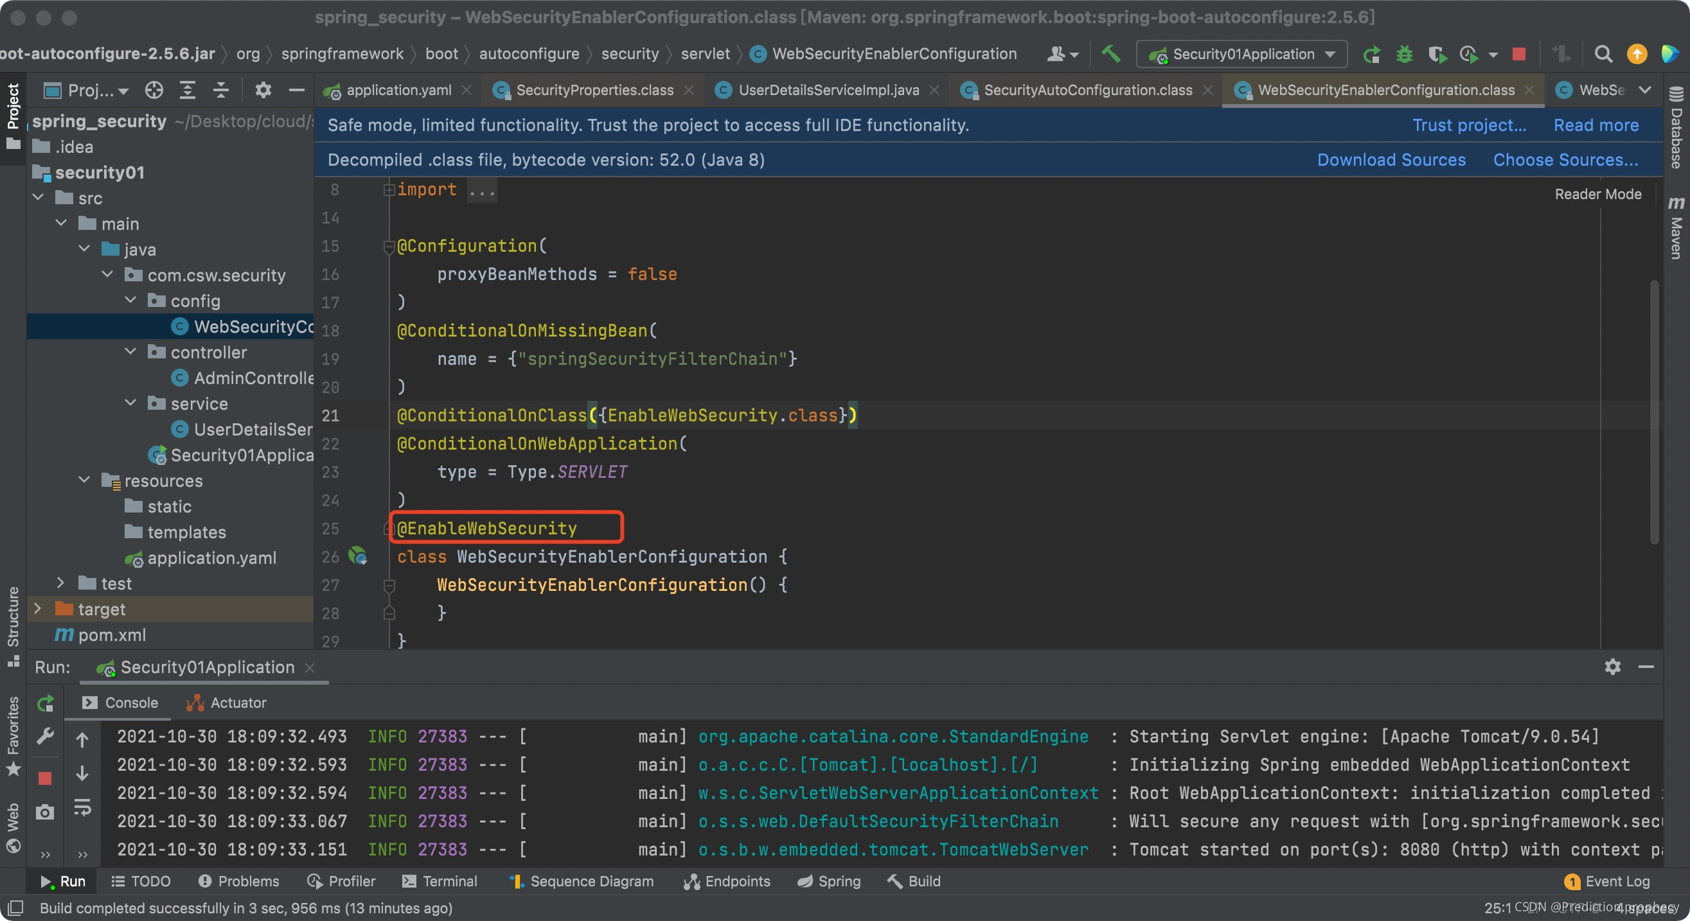Click the locate/select opened file target icon
The height and width of the screenshot is (921, 1690).
(154, 90)
